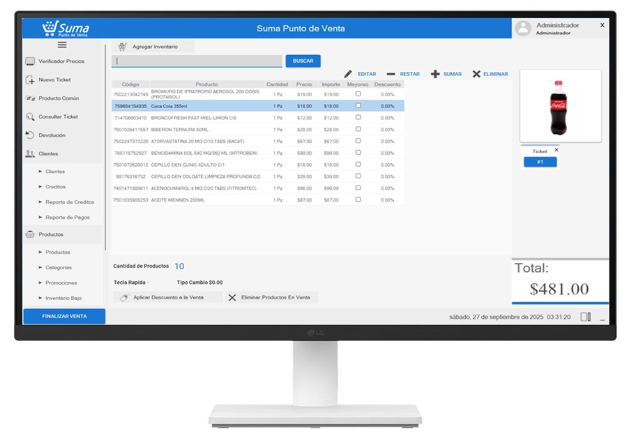Click the SUMAR plus icon
The width and height of the screenshot is (629, 436).
click(435, 74)
